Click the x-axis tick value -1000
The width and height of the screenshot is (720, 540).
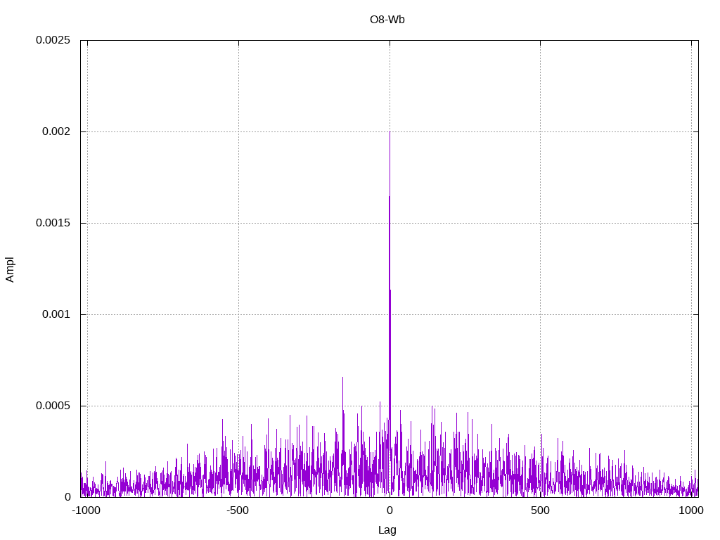tap(86, 510)
